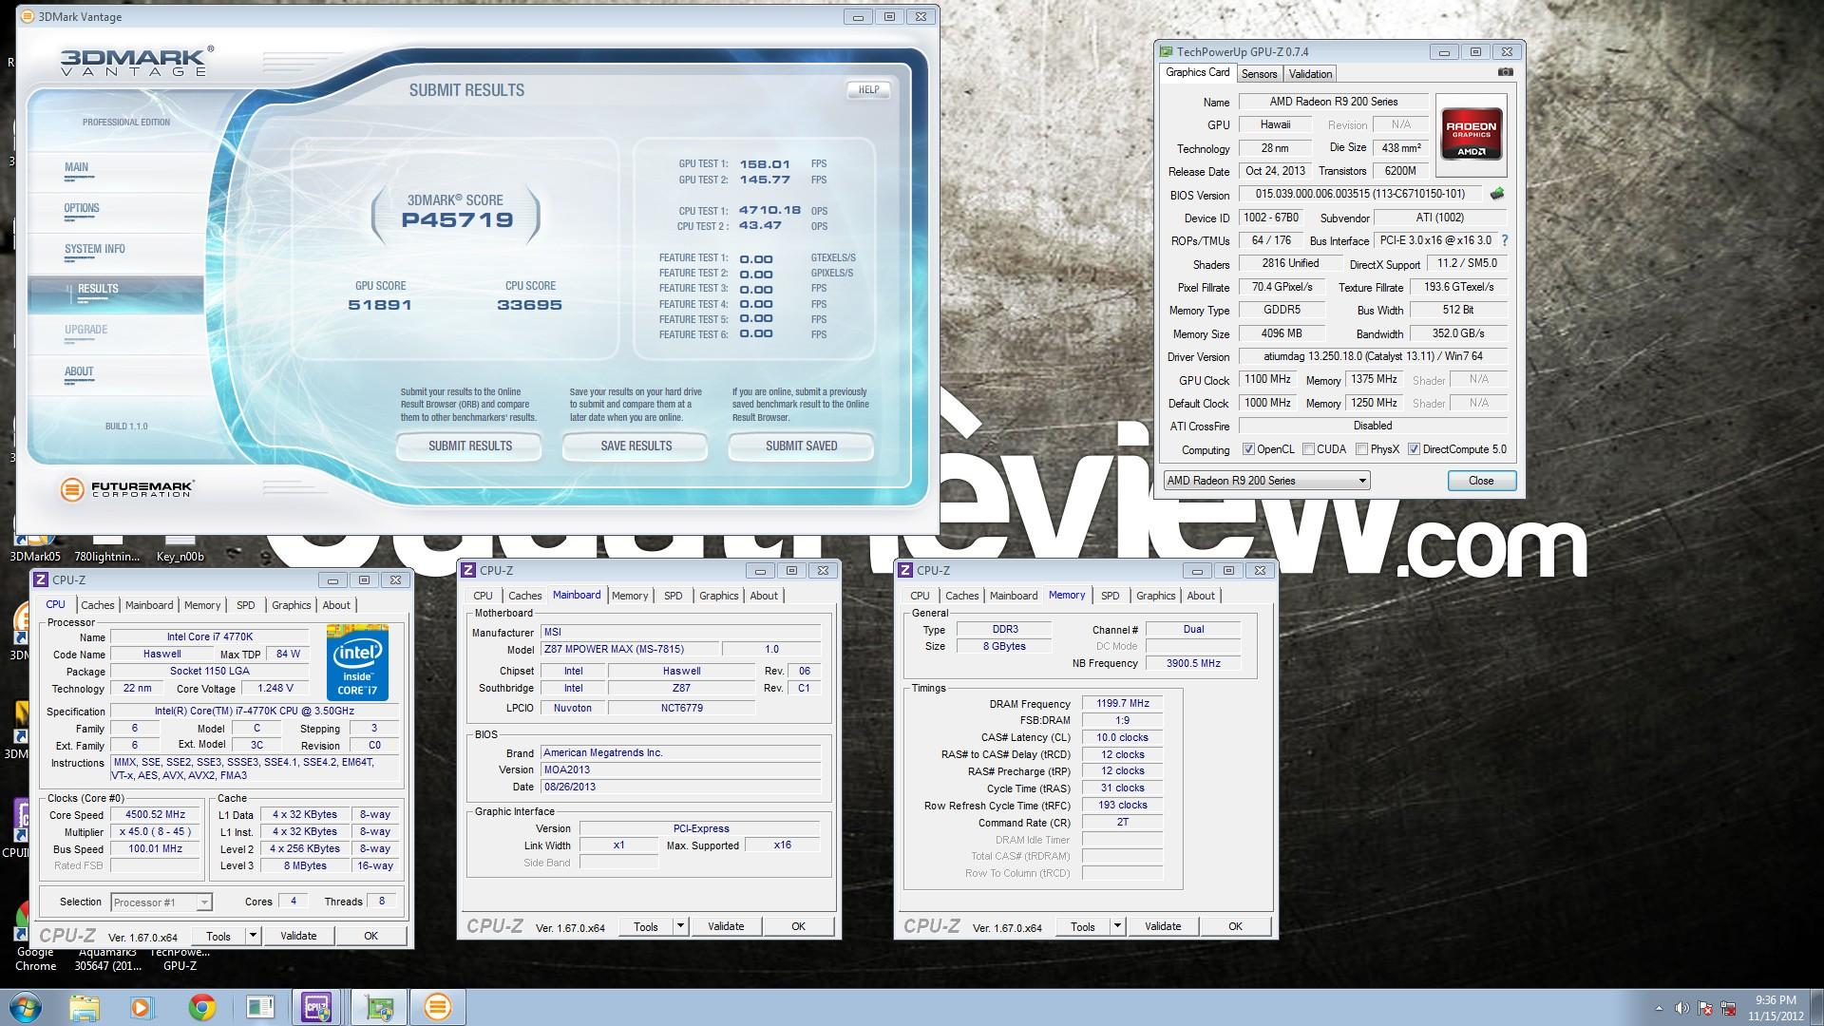Click the BIOS Version field in GPU-Z
This screenshot has width=1824, height=1026.
tap(1359, 194)
